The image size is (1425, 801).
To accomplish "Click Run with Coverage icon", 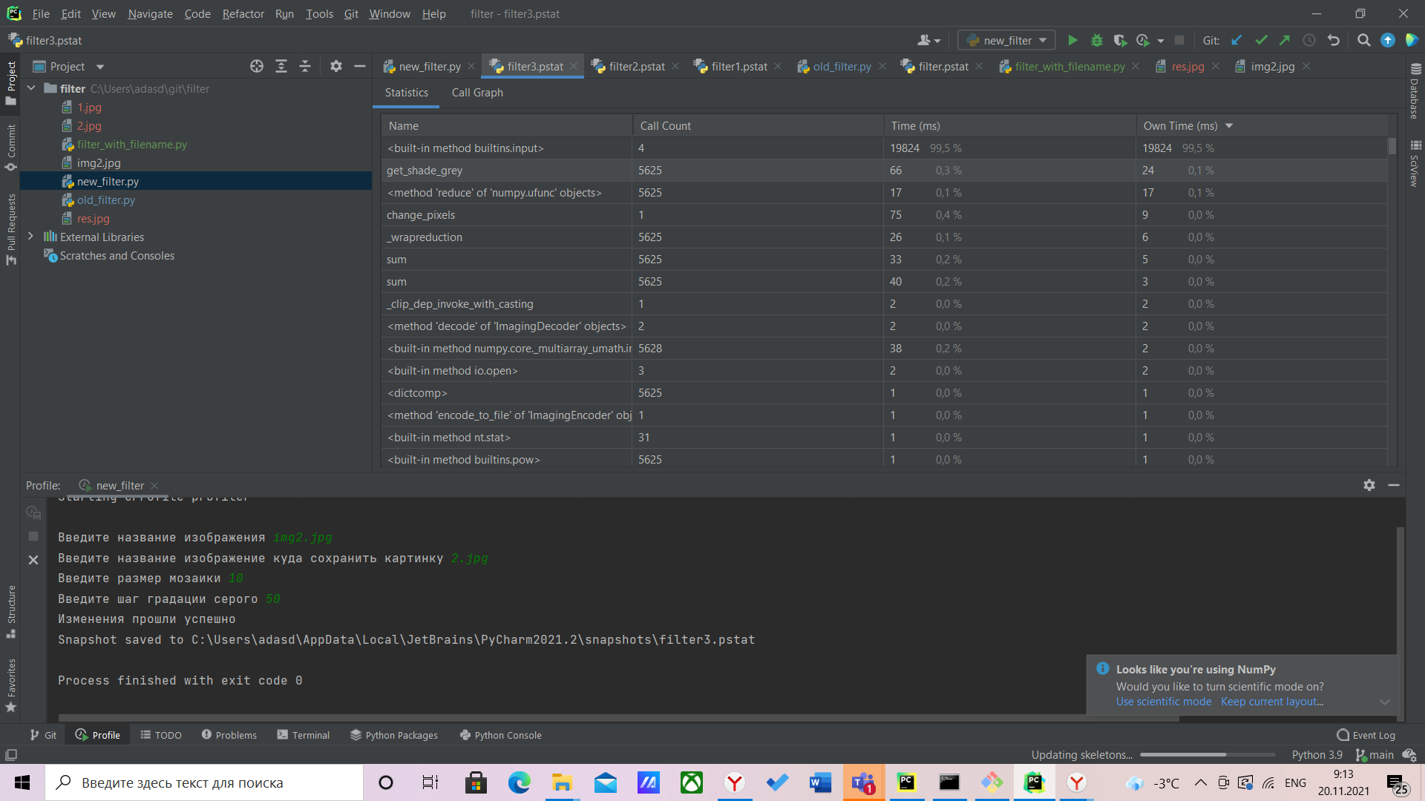I will (x=1120, y=41).
